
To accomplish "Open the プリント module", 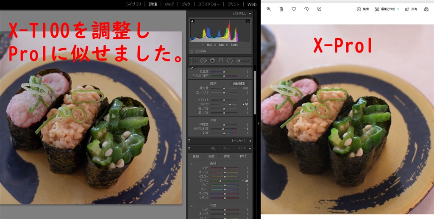I will tap(234, 4).
